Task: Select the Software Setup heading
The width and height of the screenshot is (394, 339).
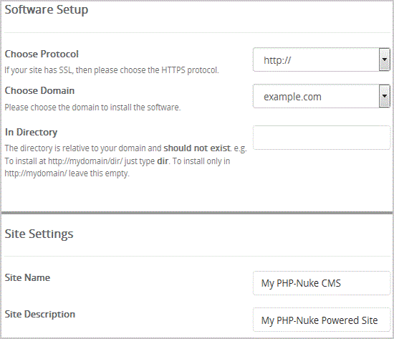Action: 47,10
